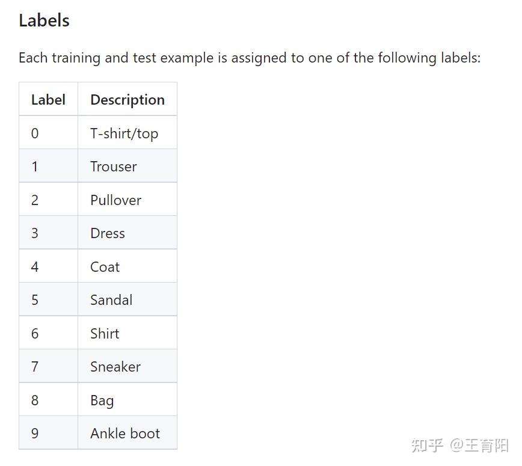Click the Trouser description cell

114,167
